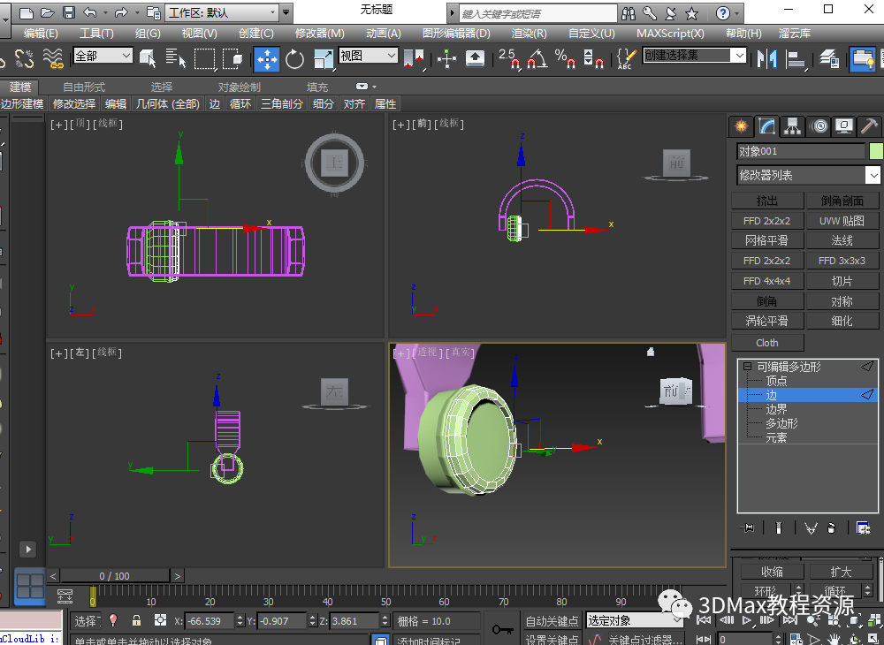Open the Display panel monitor icon

844,126
